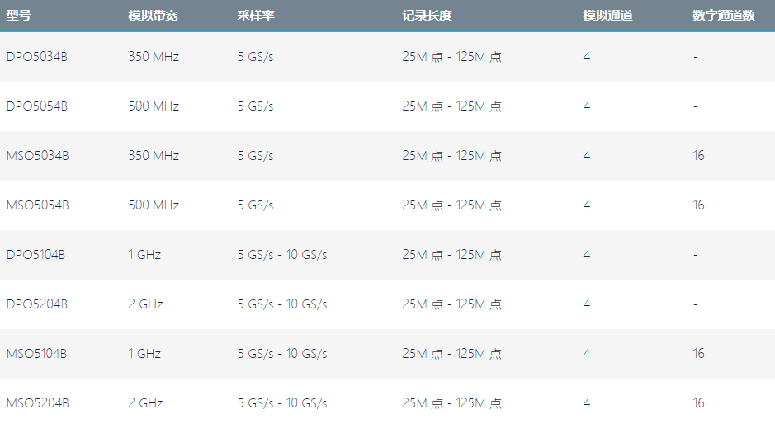Image resolution: width=775 pixels, height=433 pixels.
Task: Click 350 MHz bandwidth in DPO5034B row
Action: [154, 57]
